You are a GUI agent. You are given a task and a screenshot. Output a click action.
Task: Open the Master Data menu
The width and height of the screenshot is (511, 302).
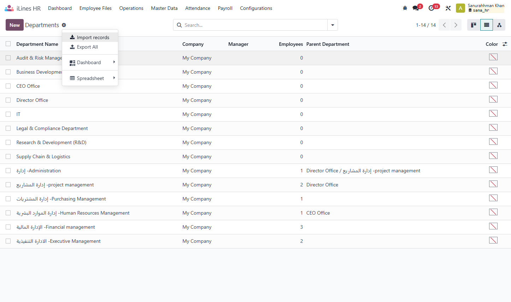pyautogui.click(x=164, y=8)
